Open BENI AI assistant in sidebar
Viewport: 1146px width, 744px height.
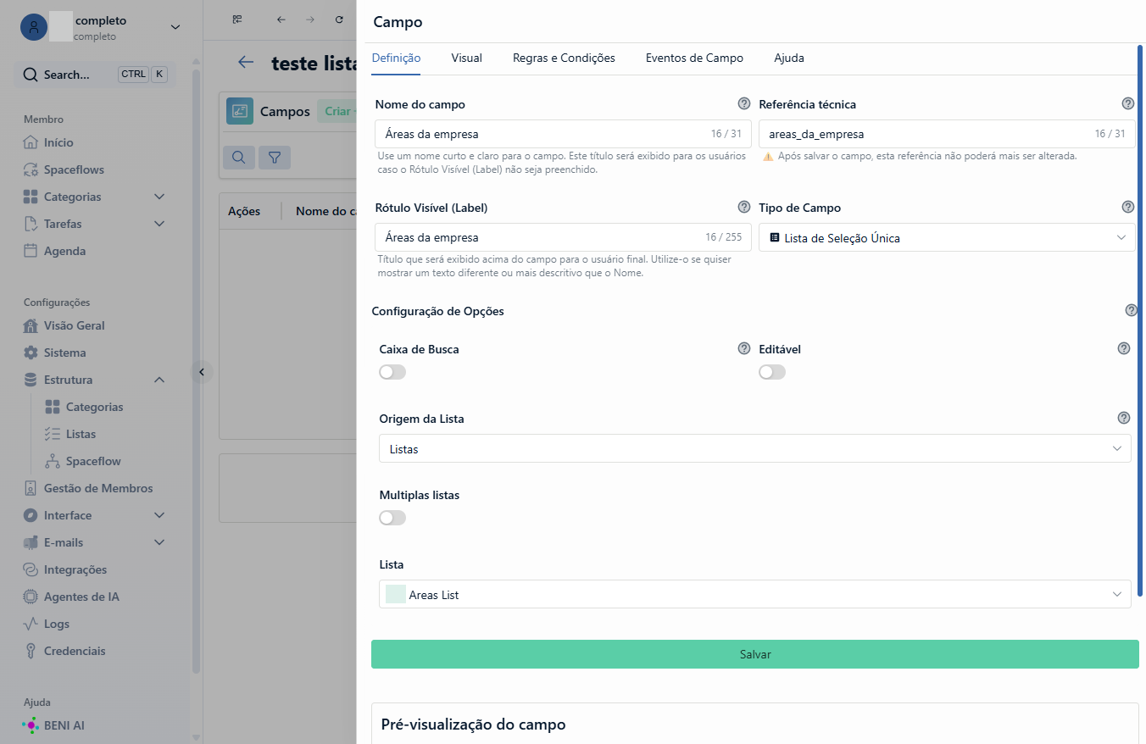(x=53, y=725)
